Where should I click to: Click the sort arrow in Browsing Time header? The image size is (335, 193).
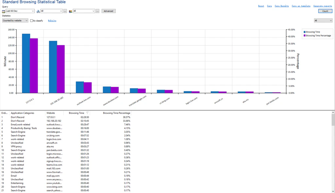click(87, 113)
